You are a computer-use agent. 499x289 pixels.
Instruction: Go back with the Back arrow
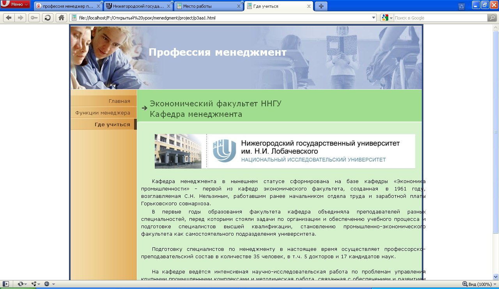click(x=9, y=18)
